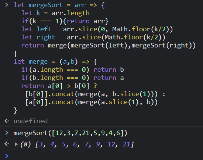This screenshot has width=203, height=160.
Task: Click the 'let k = arr.length' line
Action: (55, 13)
